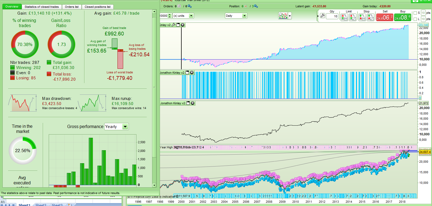Switch to the Overview tab

point(12,6)
